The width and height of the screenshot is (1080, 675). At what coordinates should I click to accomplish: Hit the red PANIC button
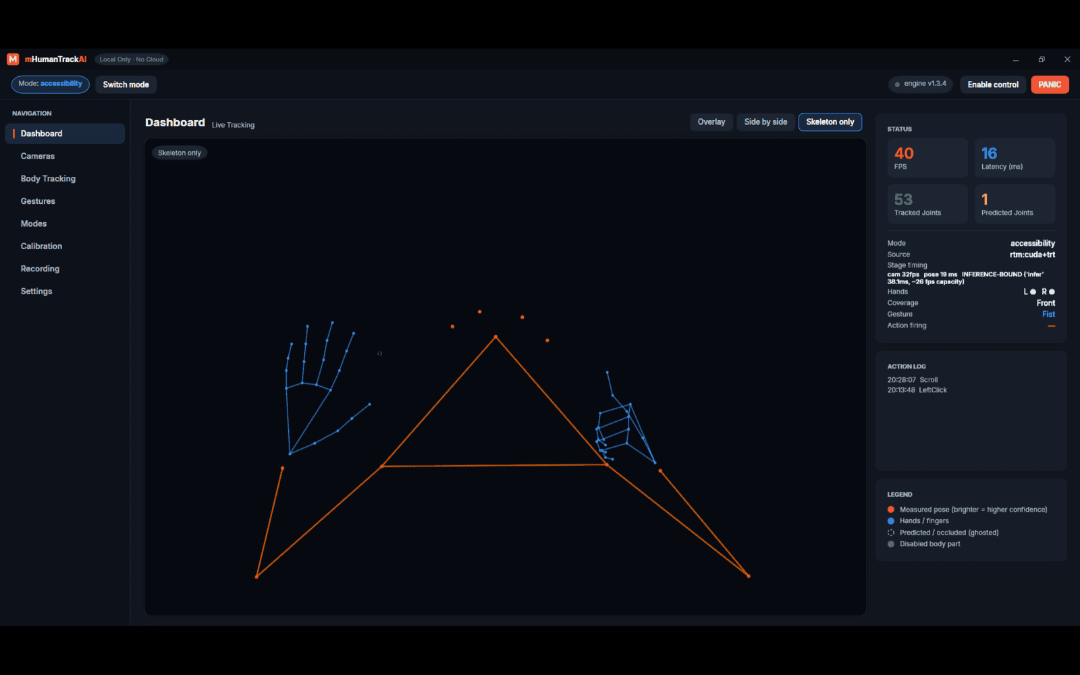pyautogui.click(x=1050, y=84)
